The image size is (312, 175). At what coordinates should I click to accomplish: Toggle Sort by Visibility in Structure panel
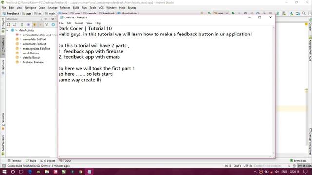[8, 25]
